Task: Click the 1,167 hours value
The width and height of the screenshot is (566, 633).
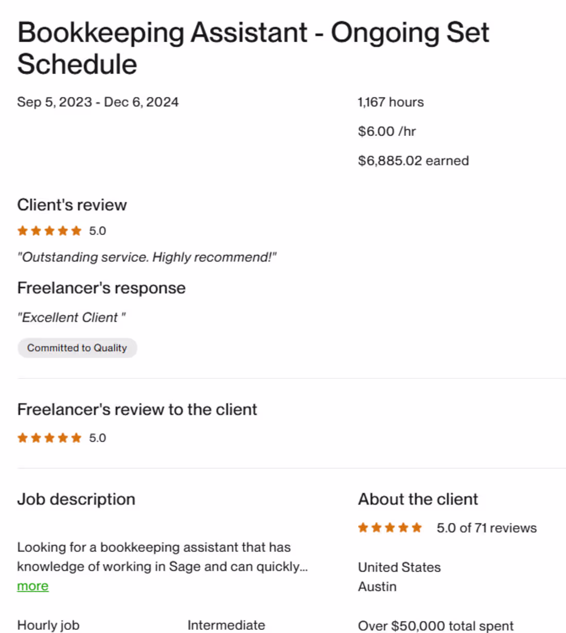Action: point(391,102)
